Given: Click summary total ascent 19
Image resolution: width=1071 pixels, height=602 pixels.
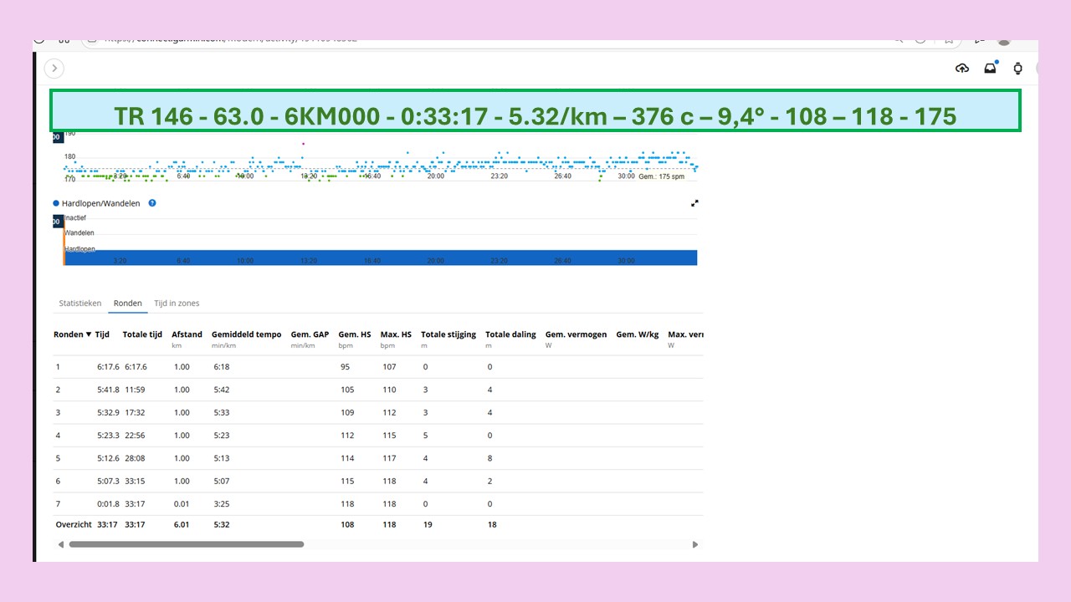Looking at the screenshot, I should [428, 525].
